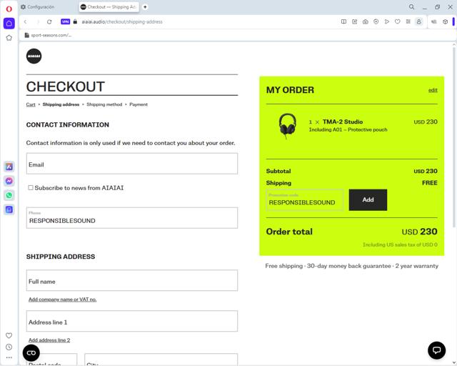Click the padlock site security icon
Viewport: 457px width, 366px height.
click(75, 21)
